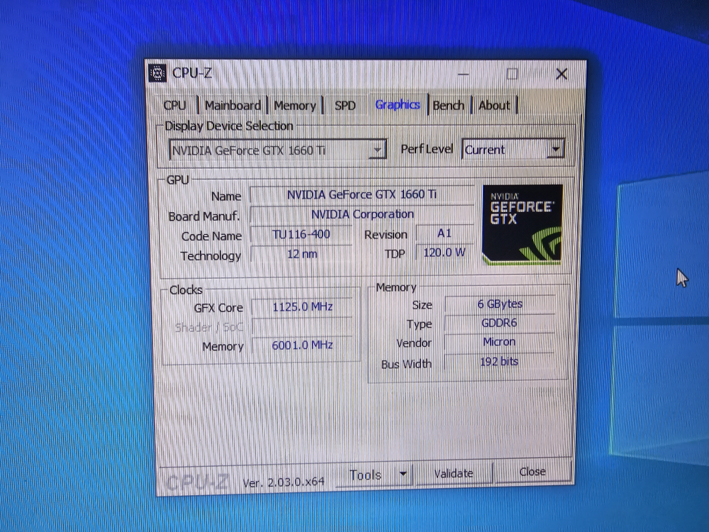The height and width of the screenshot is (532, 709).
Task: Click the '192 bits' bus width value
Action: click(x=499, y=362)
